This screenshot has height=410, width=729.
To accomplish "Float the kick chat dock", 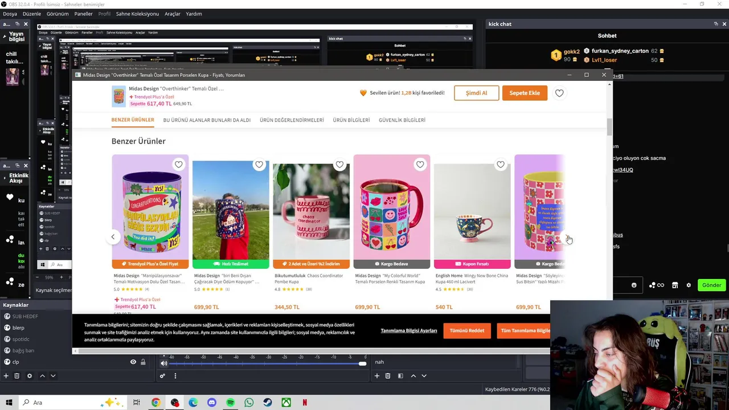I will (x=716, y=24).
